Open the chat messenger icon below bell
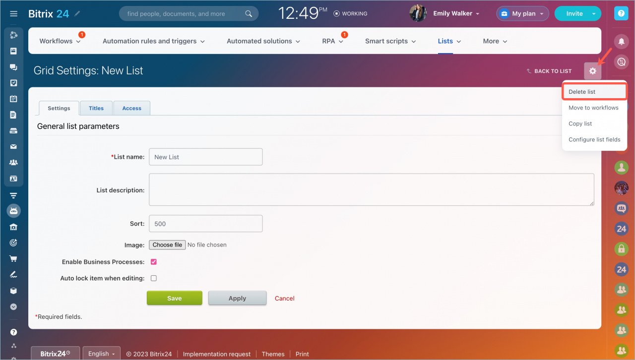Viewport: 635px width, 360px height. (x=621, y=62)
